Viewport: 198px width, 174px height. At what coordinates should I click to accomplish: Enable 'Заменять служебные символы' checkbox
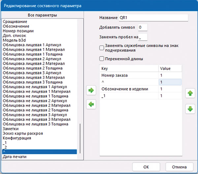point(102,48)
